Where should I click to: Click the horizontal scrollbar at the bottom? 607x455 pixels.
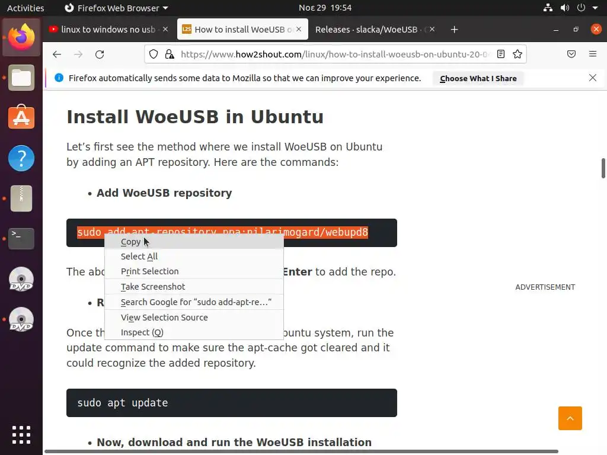click(x=301, y=451)
